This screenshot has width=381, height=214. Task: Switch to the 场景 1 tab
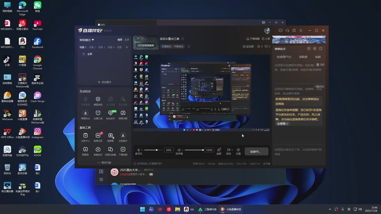pos(83,47)
